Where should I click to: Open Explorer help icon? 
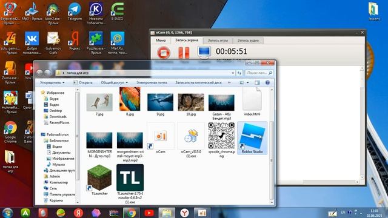pos(267,82)
